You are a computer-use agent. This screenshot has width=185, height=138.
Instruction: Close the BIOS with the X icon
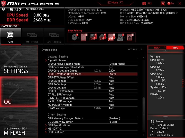pos(180,4)
